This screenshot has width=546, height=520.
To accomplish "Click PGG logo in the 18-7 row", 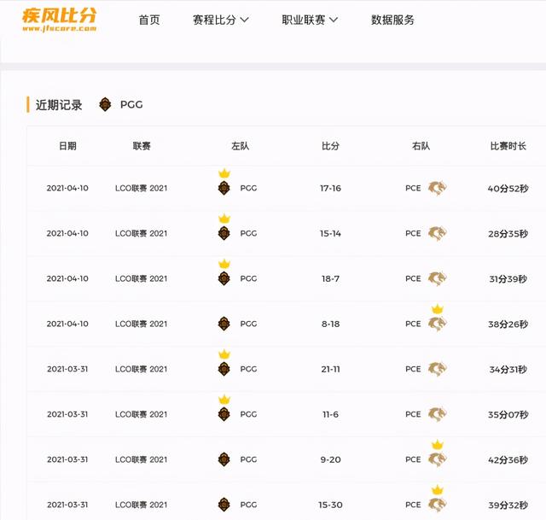I will coord(224,278).
